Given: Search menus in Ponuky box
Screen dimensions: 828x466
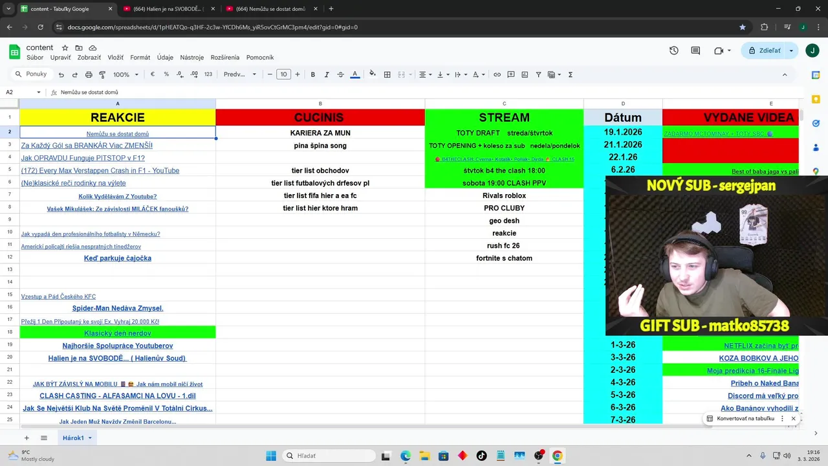Looking at the screenshot, I should tap(31, 74).
